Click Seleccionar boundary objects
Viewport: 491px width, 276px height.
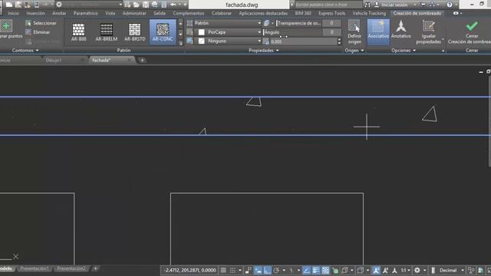41,23
